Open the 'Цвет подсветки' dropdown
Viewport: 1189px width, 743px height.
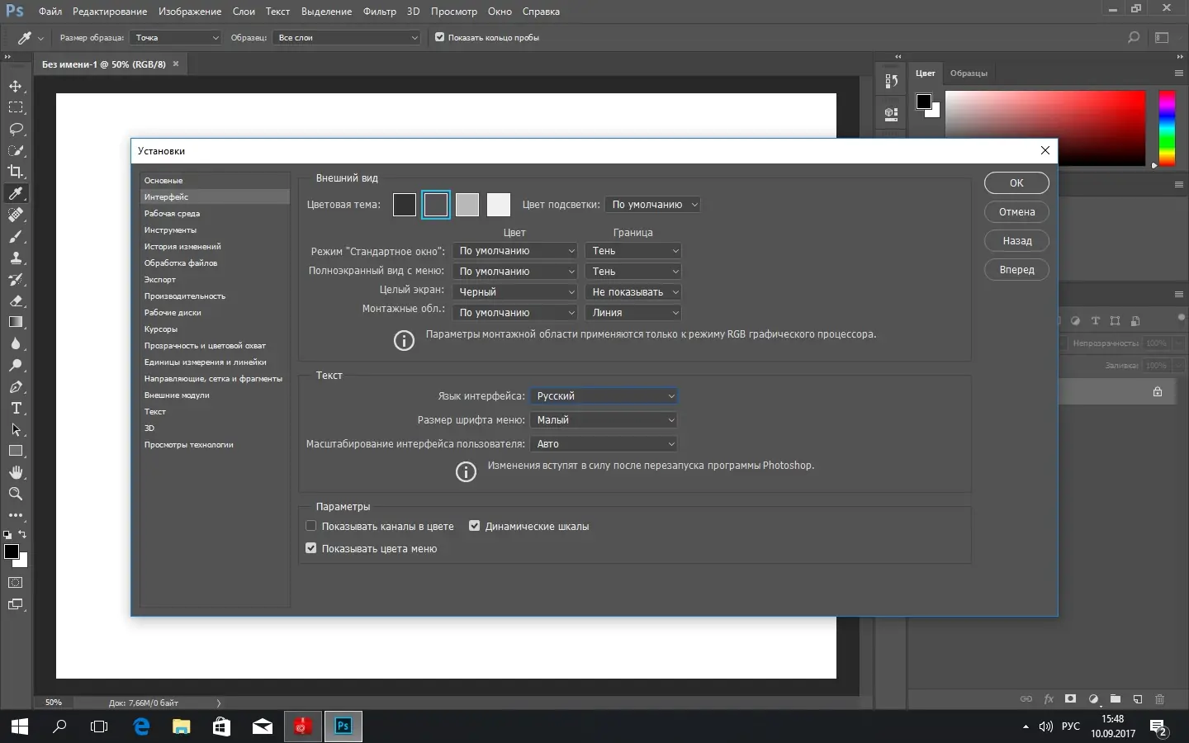tap(652, 205)
